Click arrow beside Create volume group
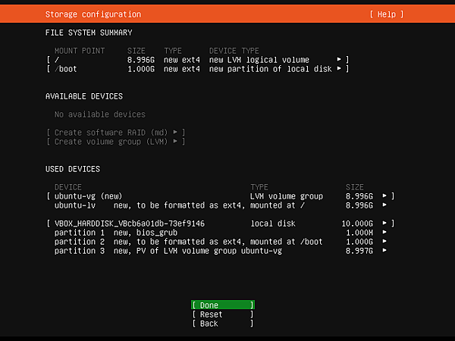Screen dimensions: 455x341 (x=175, y=142)
